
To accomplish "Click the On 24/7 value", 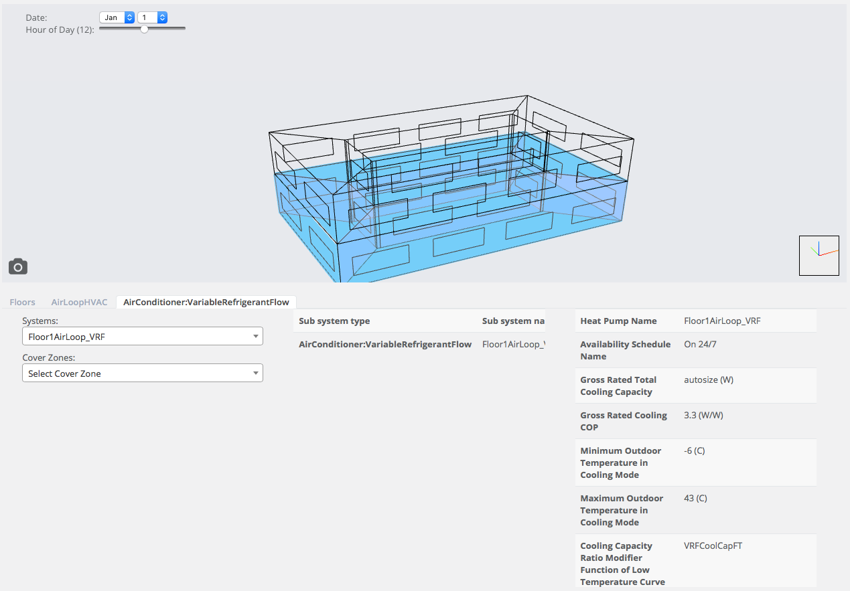I will (x=701, y=344).
